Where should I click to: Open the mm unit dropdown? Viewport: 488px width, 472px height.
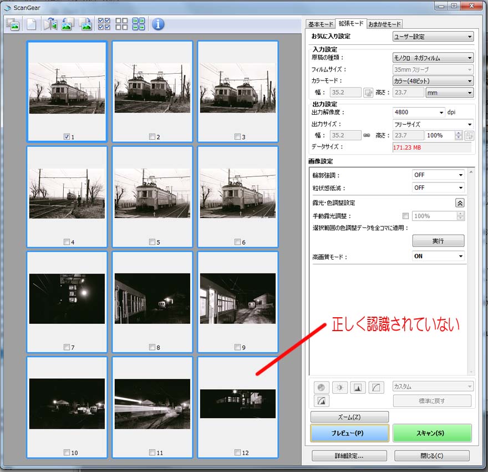[449, 93]
